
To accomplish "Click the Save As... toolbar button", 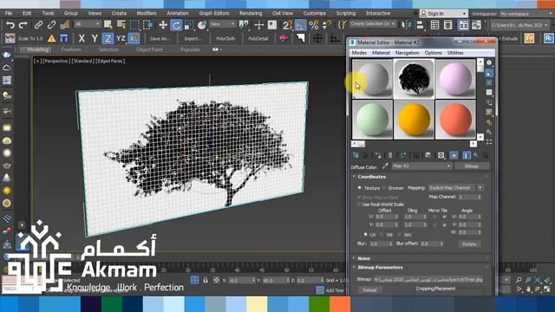I will click(160, 38).
